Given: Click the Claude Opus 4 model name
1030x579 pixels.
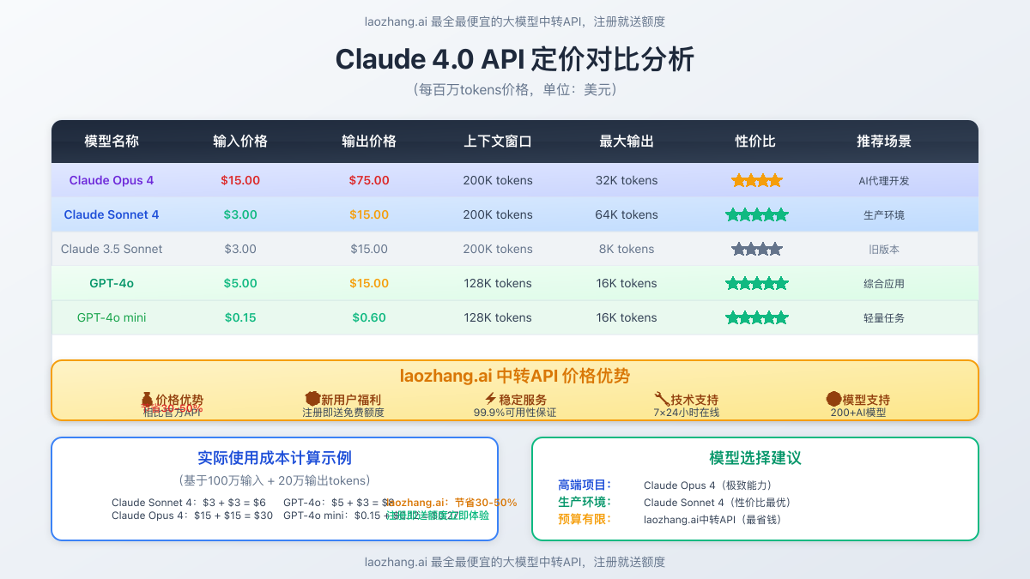Looking at the screenshot, I should (x=112, y=180).
